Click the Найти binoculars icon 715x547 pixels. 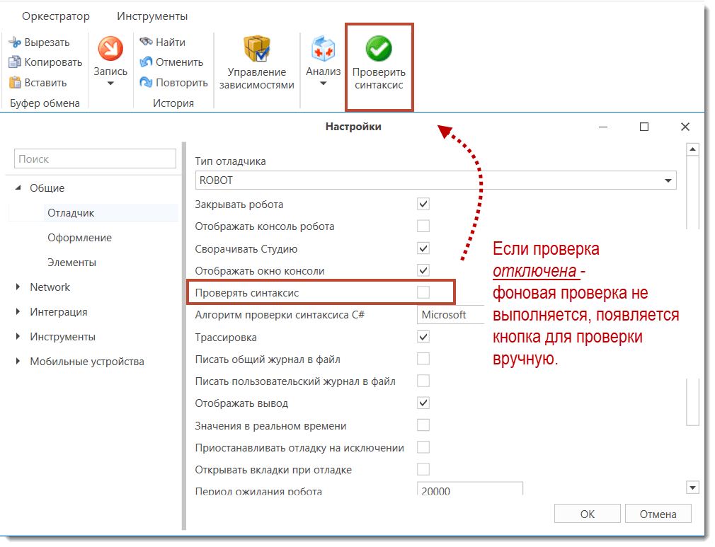(x=147, y=42)
